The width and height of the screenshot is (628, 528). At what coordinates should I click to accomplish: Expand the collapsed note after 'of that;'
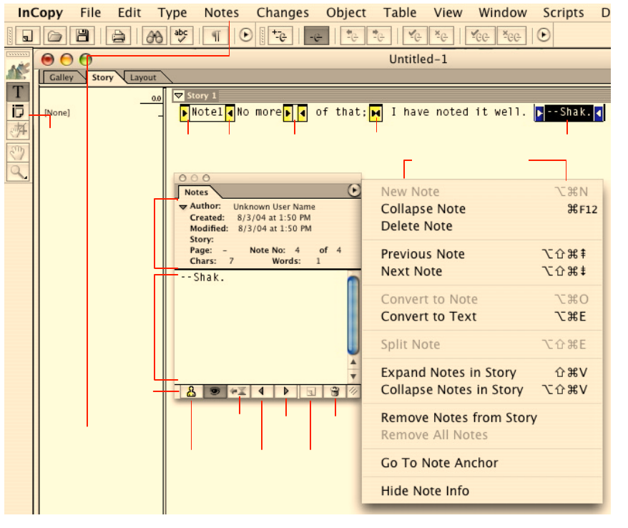coord(376,113)
